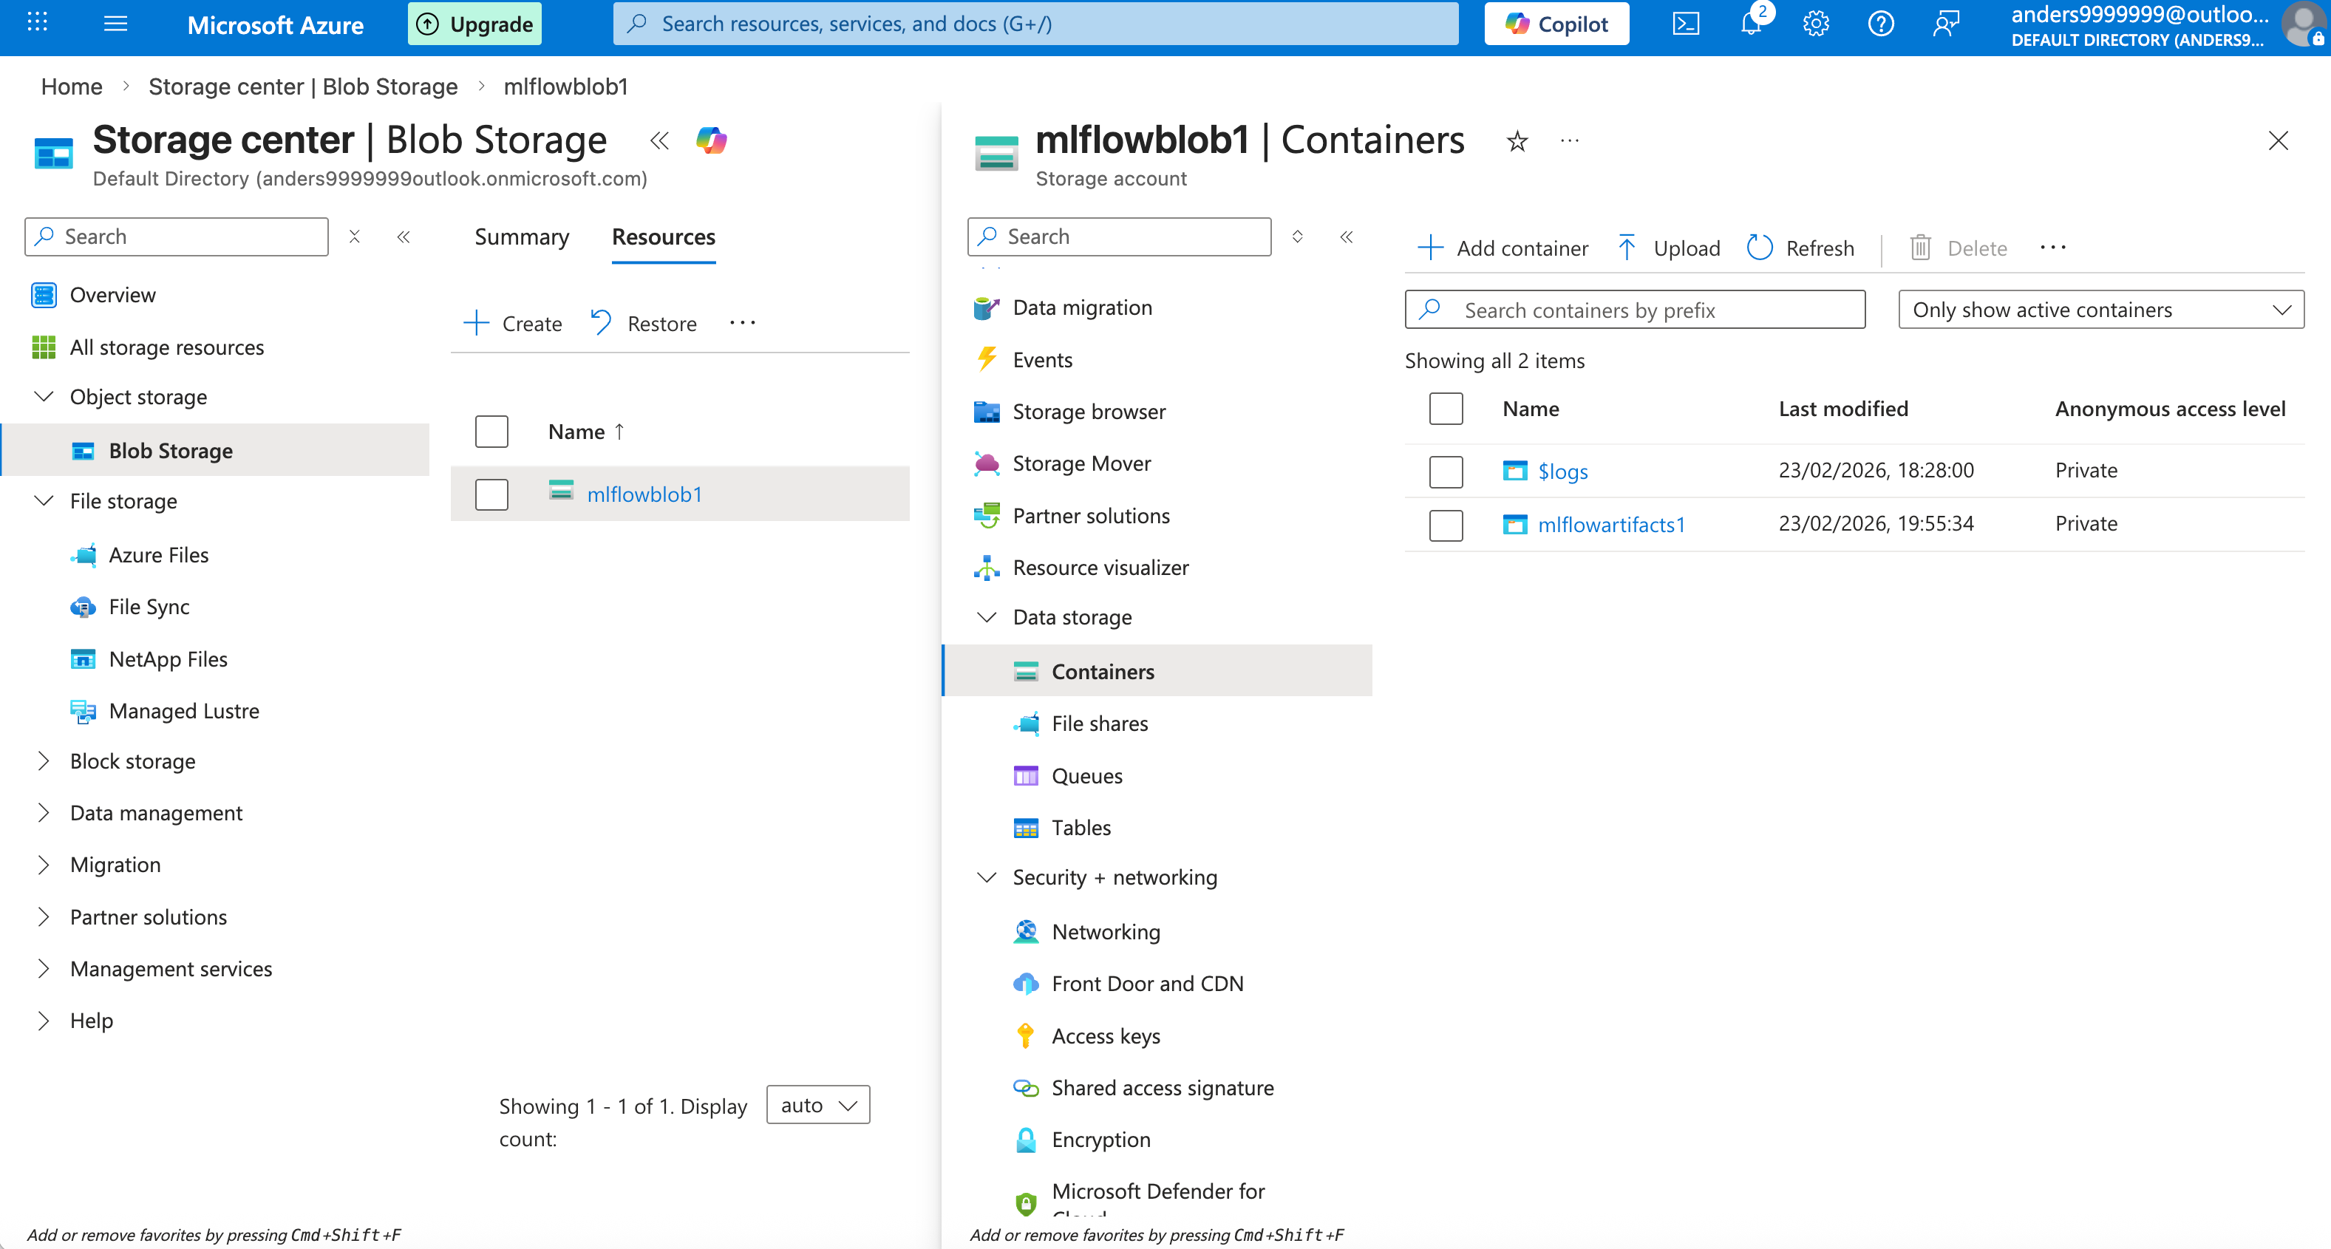2331x1249 pixels.
Task: Select File shares under Data storage
Action: [x=1100, y=723]
